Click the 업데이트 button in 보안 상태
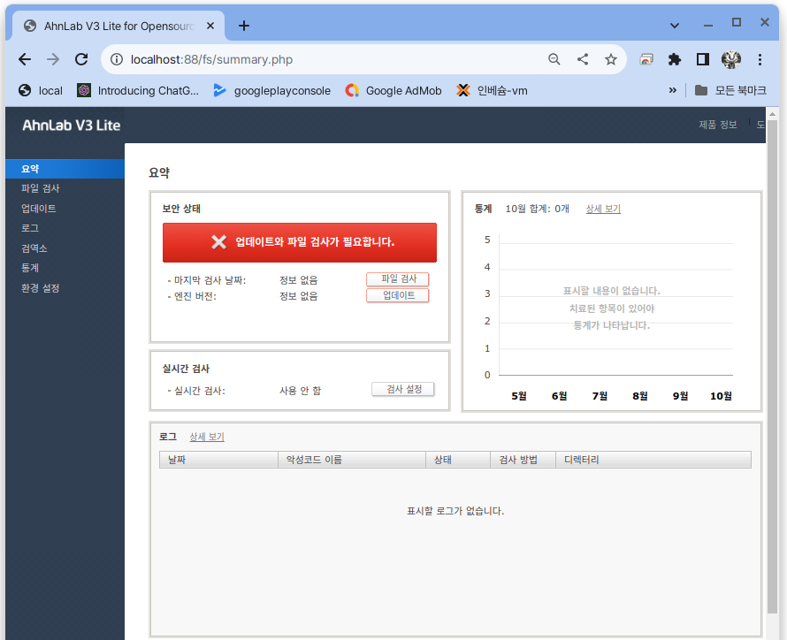The width and height of the screenshot is (787, 640). [398, 295]
